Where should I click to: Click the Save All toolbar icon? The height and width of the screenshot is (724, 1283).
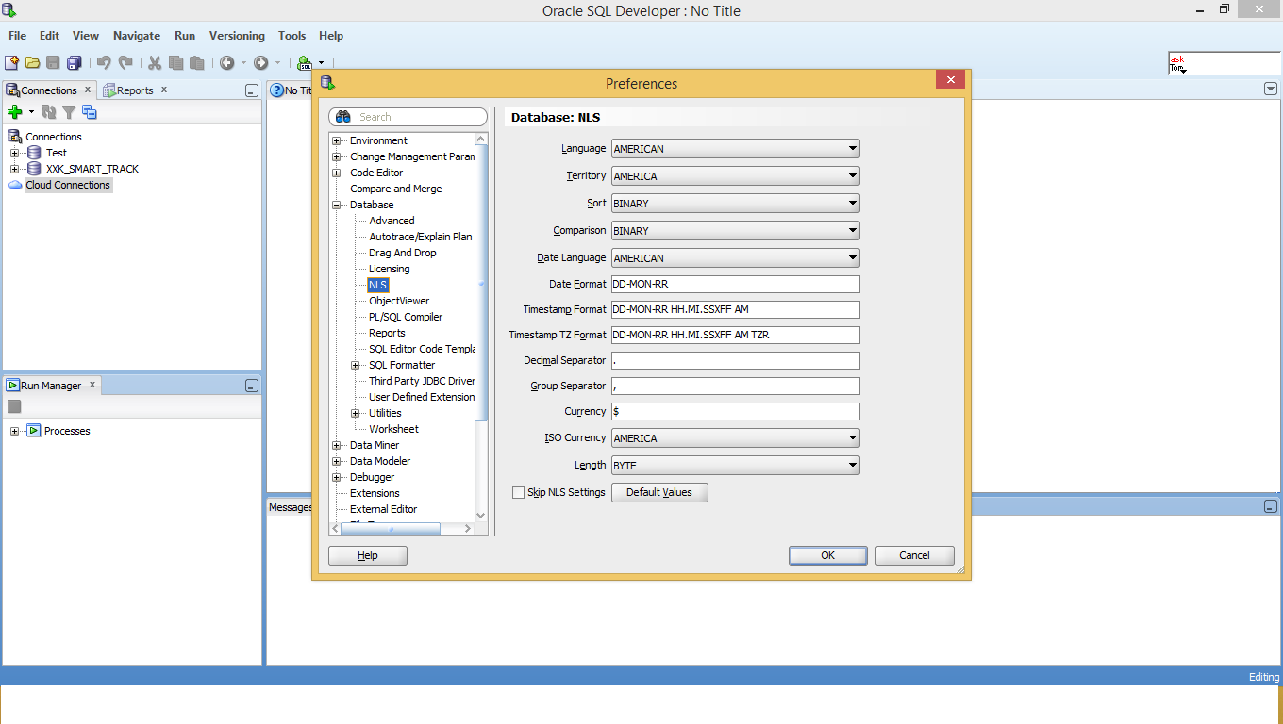click(x=75, y=62)
